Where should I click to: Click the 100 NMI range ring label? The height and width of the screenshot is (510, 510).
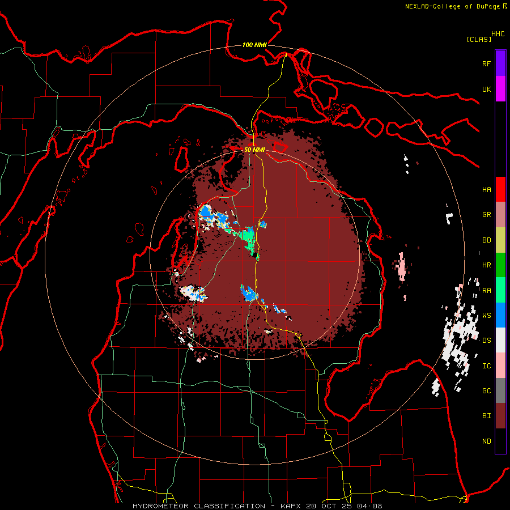click(254, 45)
